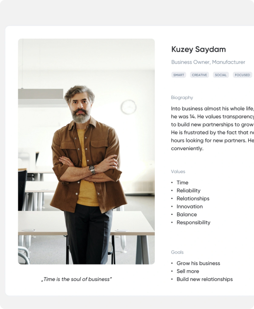Select the Responsibility value item
Image resolution: width=254 pixels, height=309 pixels.
coord(194,222)
